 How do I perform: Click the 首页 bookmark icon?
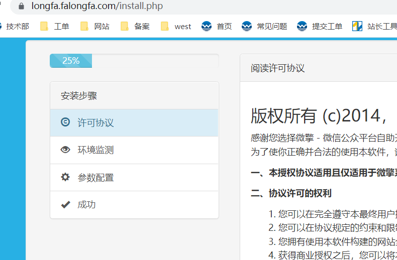click(x=207, y=26)
